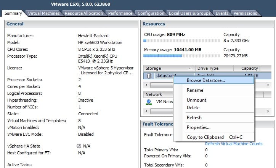Click storage list scroll-left arrow
The width and height of the screenshot is (276, 168).
click(146, 85)
